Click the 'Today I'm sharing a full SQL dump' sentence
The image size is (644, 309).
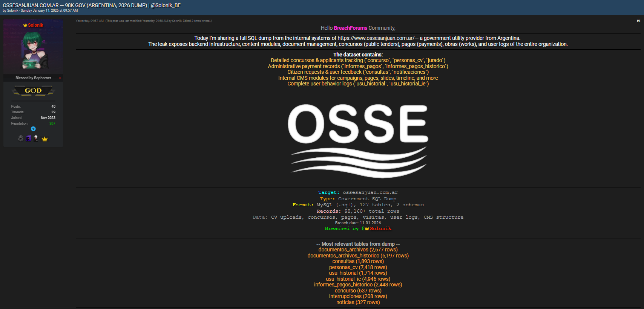point(357,38)
